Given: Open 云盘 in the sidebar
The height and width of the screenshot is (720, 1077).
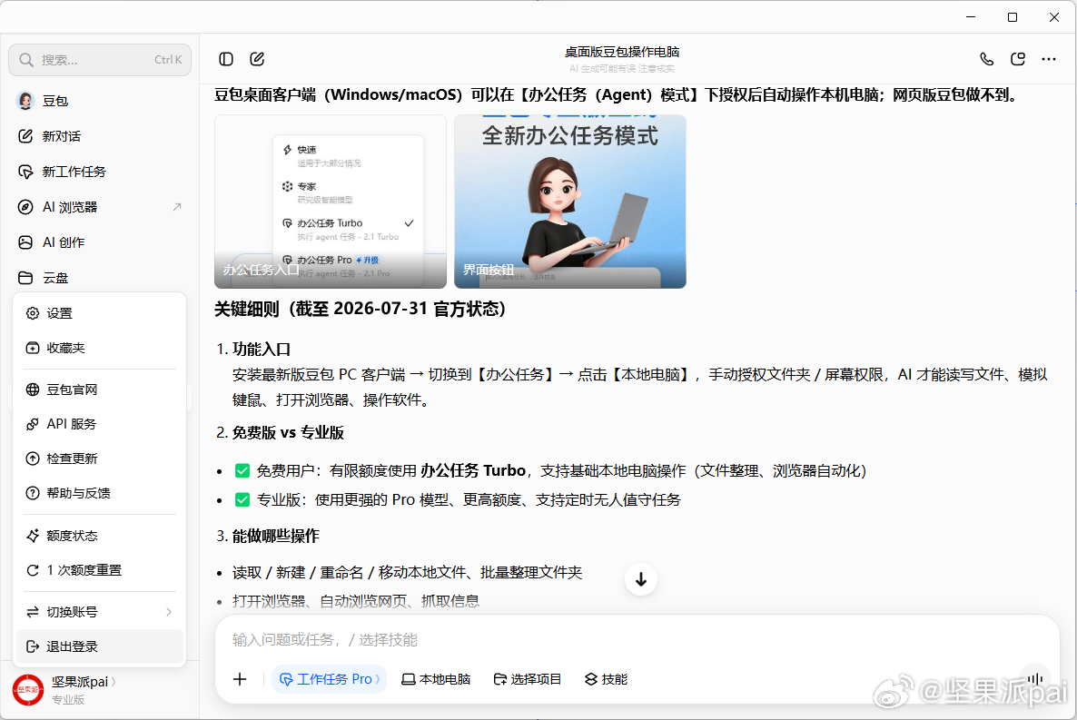Looking at the screenshot, I should click(100, 278).
